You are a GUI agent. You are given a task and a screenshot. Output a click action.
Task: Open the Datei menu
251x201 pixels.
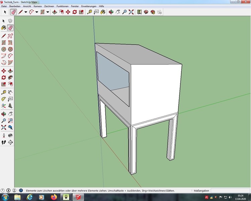(x=4, y=6)
